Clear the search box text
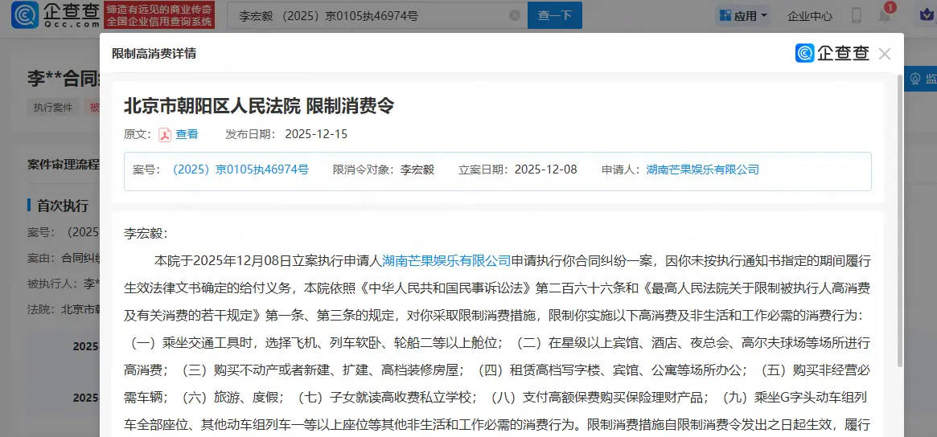The height and width of the screenshot is (437, 937). (515, 16)
